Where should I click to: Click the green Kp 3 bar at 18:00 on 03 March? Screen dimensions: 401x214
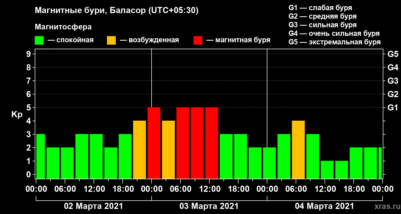241,156
